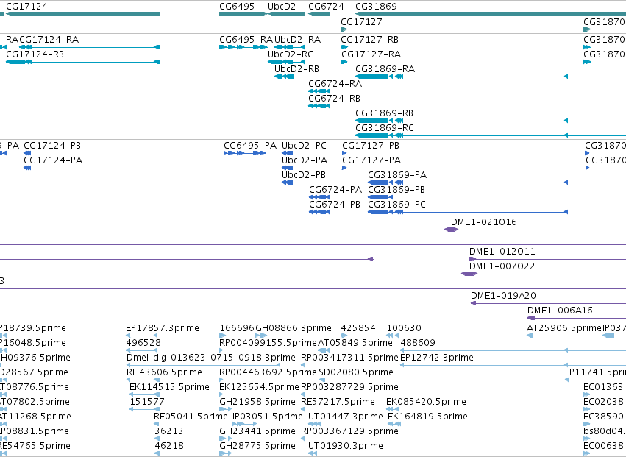Open EST RE05041.5prime
This screenshot has width=626, height=457.
coord(191,417)
